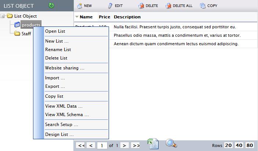
Task: Collapse the List Object tree root
Action: coord(3,16)
